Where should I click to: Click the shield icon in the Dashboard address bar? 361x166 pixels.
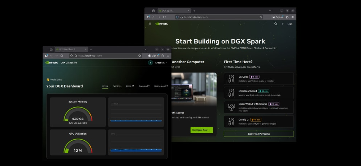tap(71, 56)
